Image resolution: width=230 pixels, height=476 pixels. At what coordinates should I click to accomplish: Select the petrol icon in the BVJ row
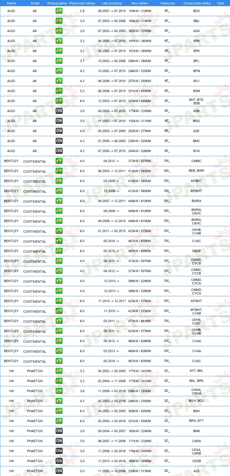[59, 81]
